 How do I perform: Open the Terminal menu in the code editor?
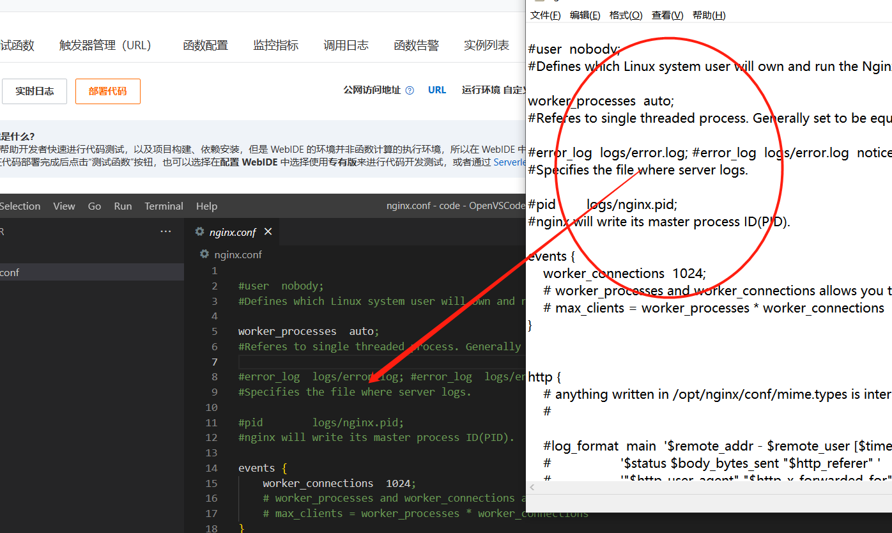pos(164,206)
